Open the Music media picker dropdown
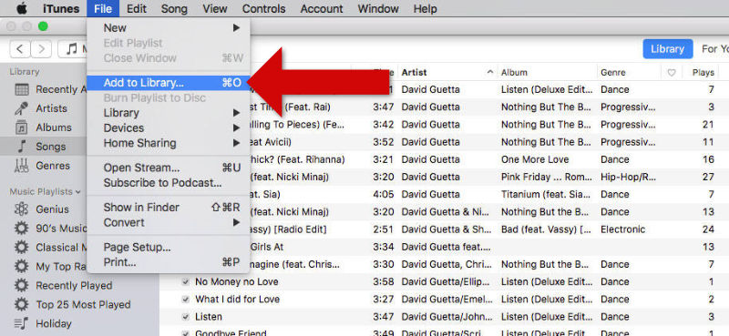The height and width of the screenshot is (336, 729). coord(73,49)
